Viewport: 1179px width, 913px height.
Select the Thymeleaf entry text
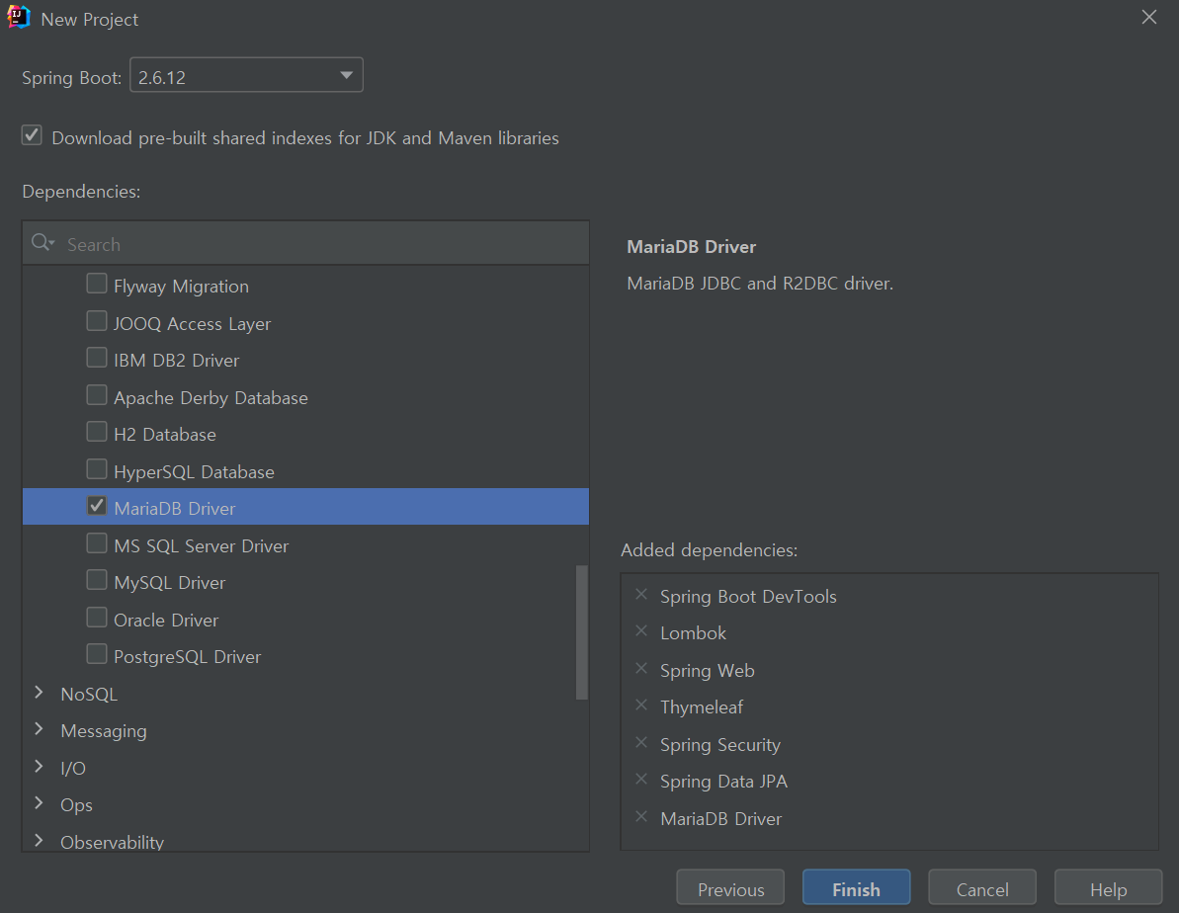pyautogui.click(x=702, y=707)
